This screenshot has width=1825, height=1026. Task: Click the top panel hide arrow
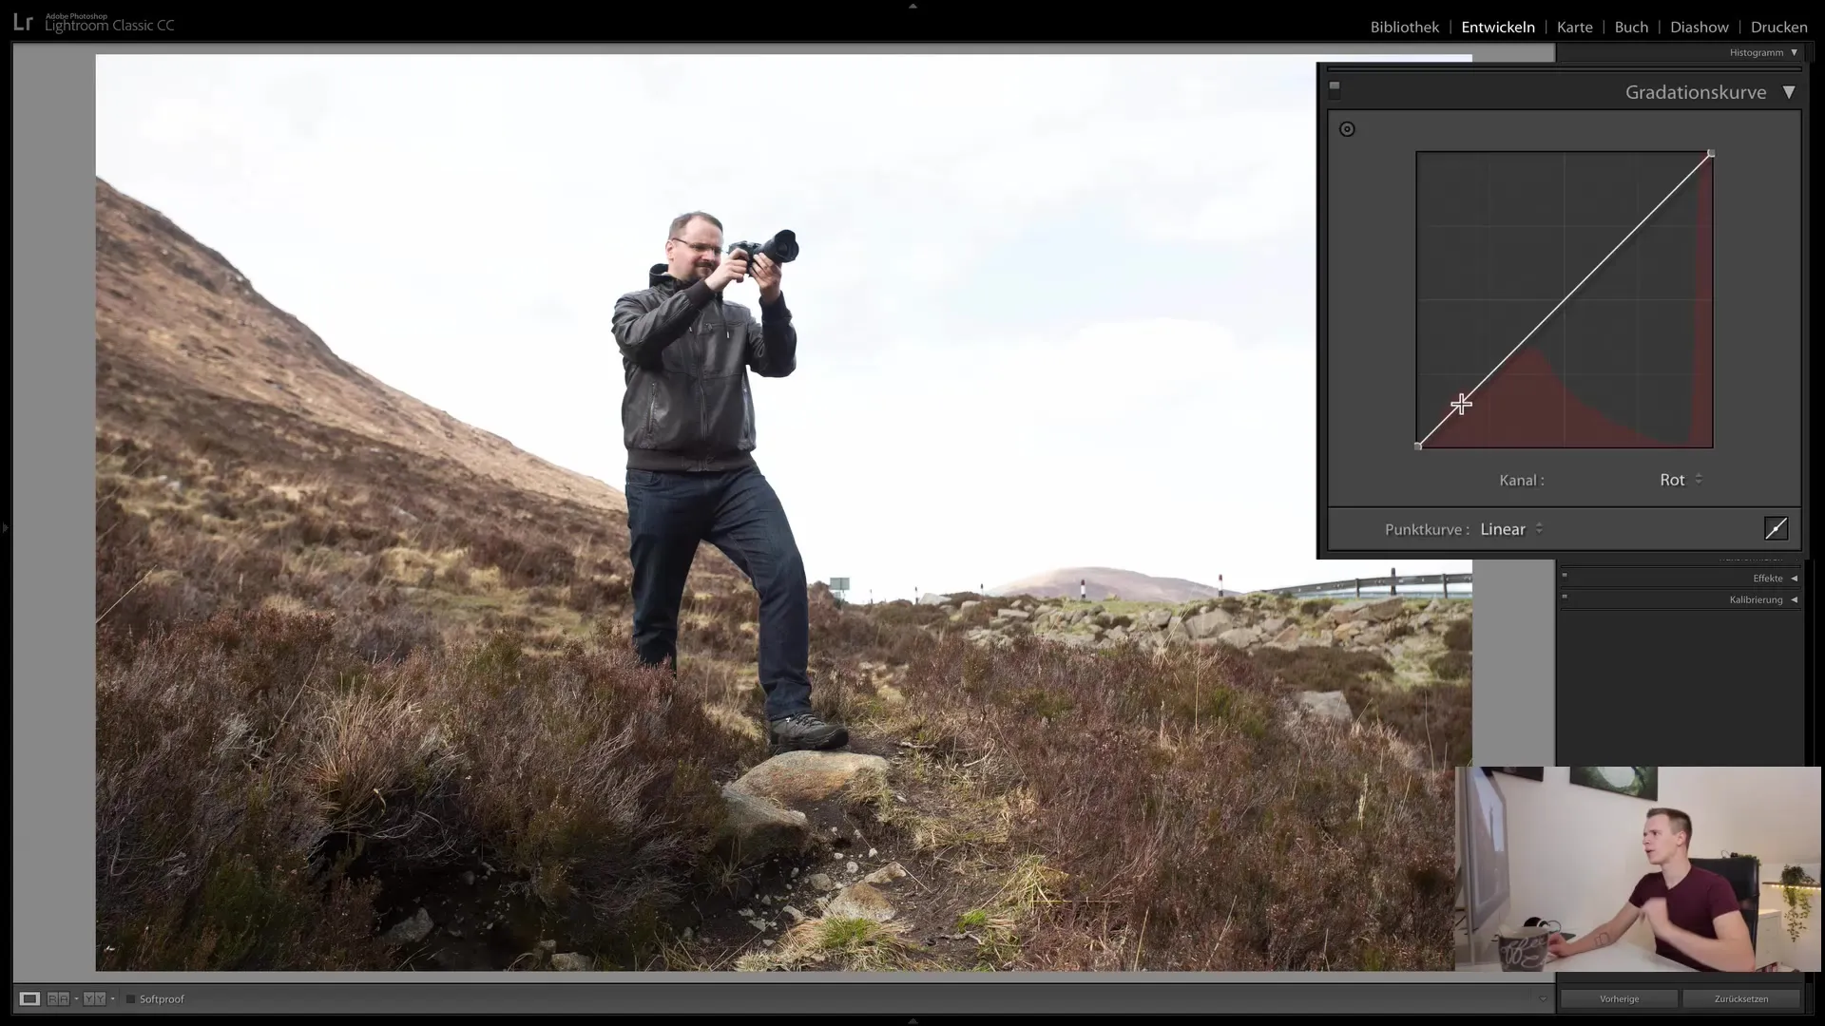click(912, 6)
